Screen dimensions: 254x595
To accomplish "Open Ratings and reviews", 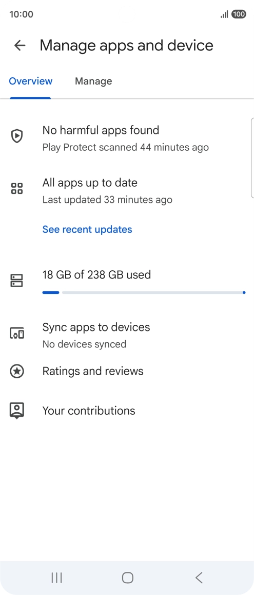I will coord(127,371).
